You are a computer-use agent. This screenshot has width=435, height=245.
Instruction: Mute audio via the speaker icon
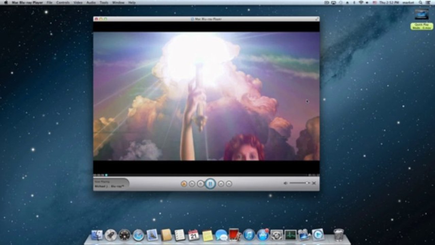[286, 183]
